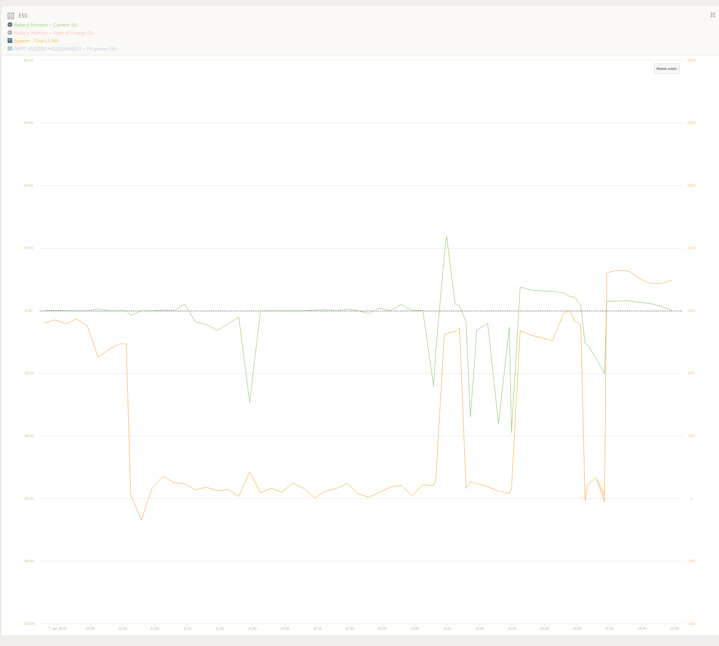
Task: Click the 600 right axis label
Action: point(691,373)
